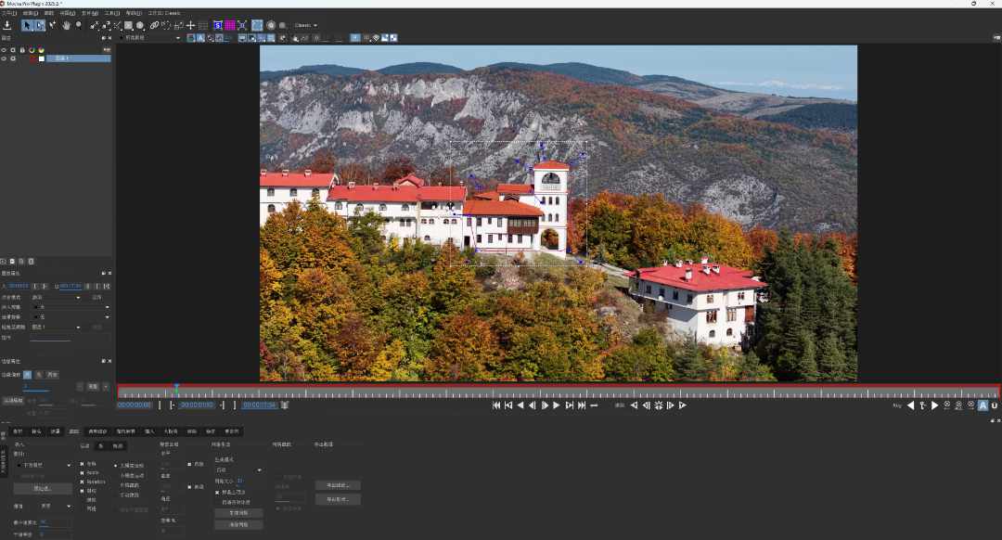Screen dimensions: 1002x540
Task: Click the lower export shape data button
Action: click(337, 499)
